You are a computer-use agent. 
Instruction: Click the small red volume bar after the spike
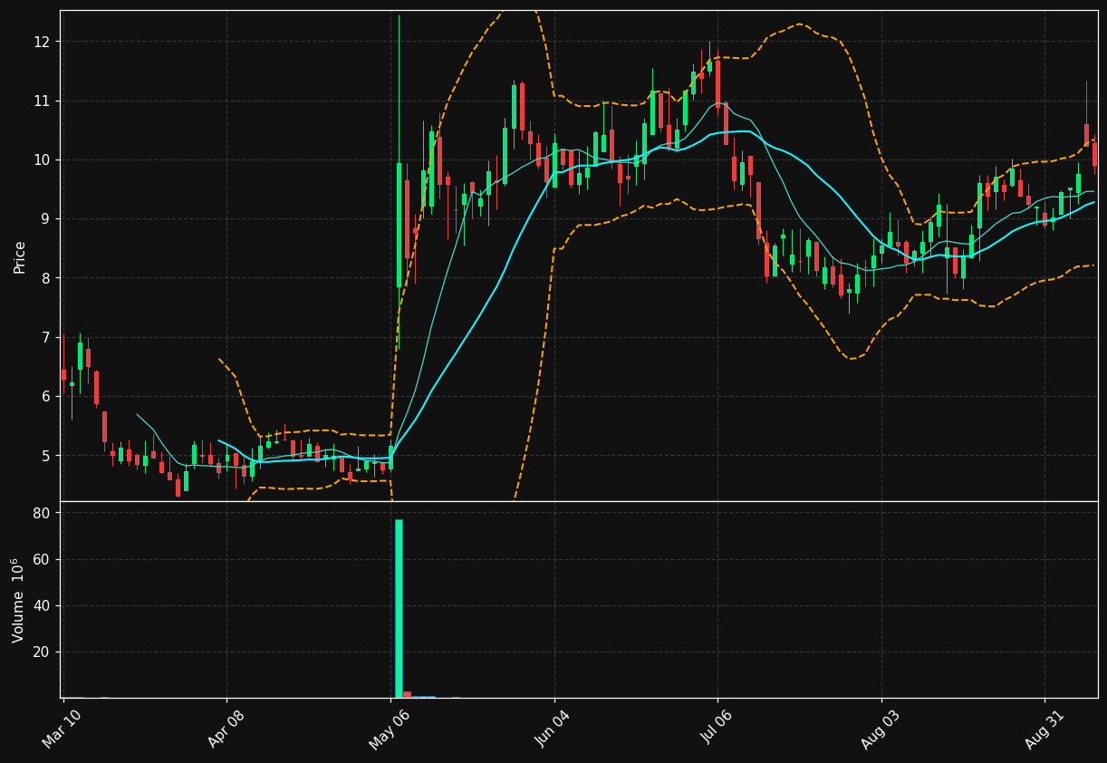407,694
